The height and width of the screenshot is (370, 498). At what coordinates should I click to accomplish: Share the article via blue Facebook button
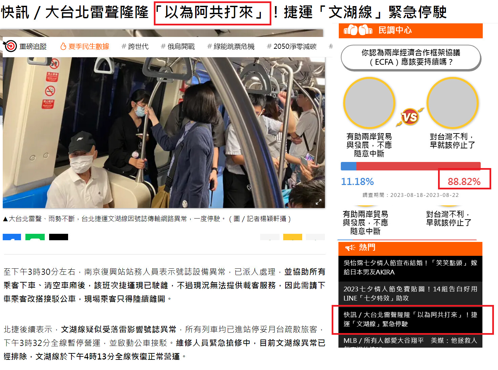pos(12,237)
